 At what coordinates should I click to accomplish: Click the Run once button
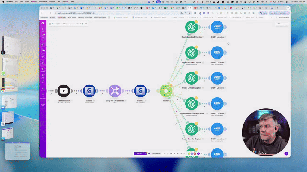pos(139,153)
